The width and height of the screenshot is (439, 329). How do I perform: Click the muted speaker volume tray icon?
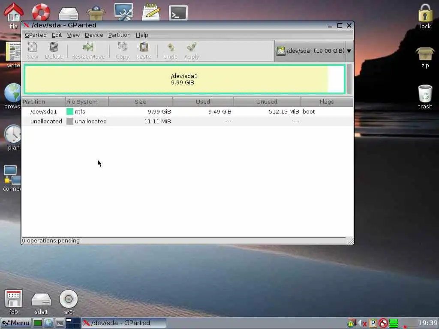pos(362,323)
